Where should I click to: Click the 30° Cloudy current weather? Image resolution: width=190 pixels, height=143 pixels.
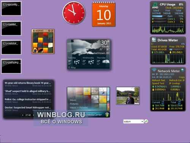105,44
